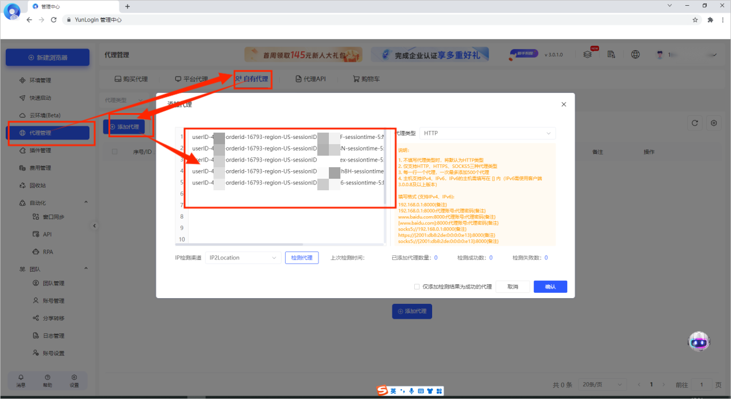Click the stacked-layers icon with the NEW badge
The width and height of the screenshot is (731, 399).
pyautogui.click(x=587, y=55)
